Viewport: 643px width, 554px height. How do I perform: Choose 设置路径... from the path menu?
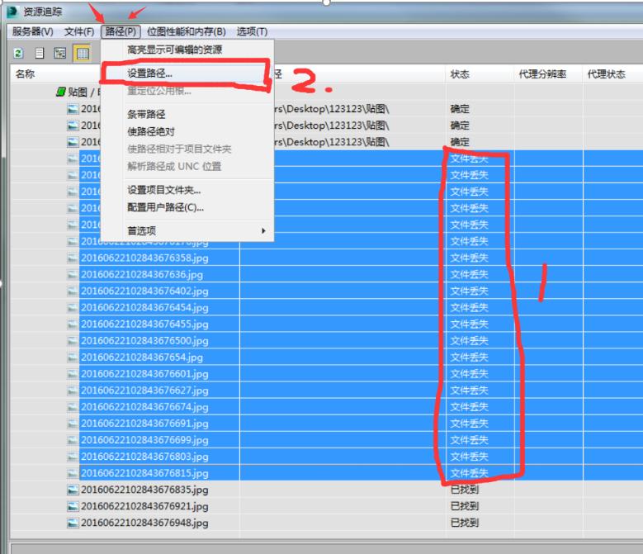coord(149,73)
